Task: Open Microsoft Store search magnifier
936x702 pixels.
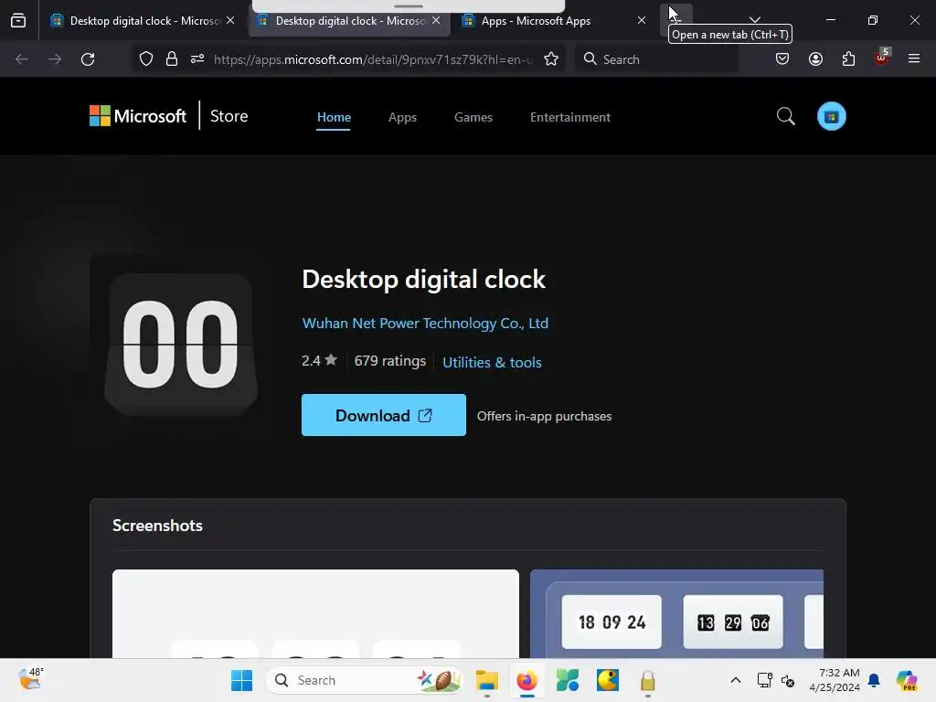Action: pos(785,116)
